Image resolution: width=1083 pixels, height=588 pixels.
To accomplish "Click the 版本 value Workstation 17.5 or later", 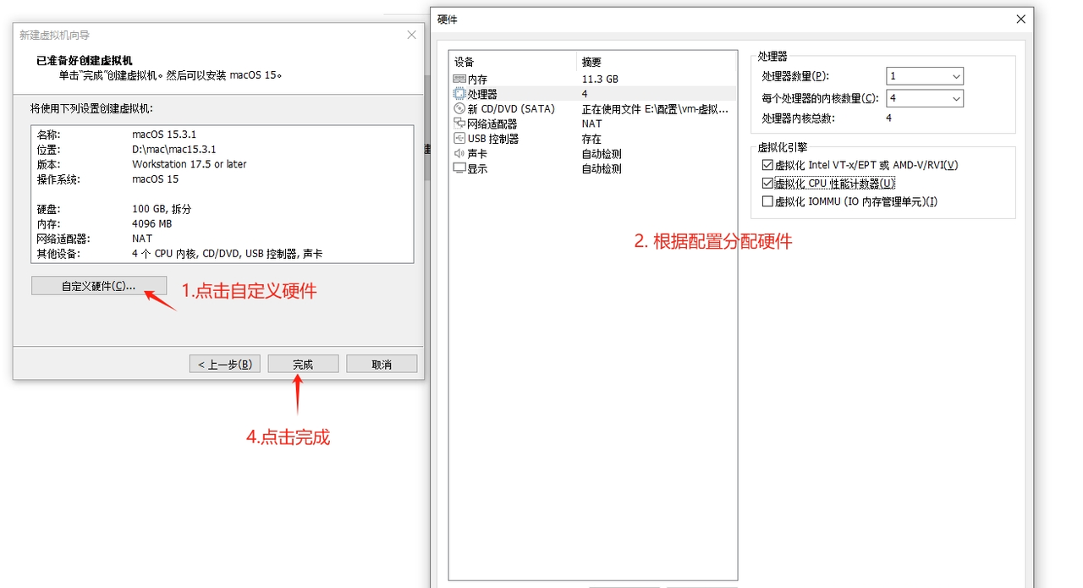I will [190, 164].
